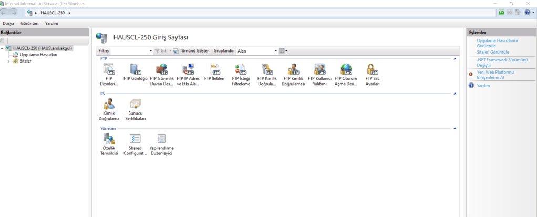Collapse the FTP group section
Viewport: 537px width, 217px height.
(x=455, y=59)
